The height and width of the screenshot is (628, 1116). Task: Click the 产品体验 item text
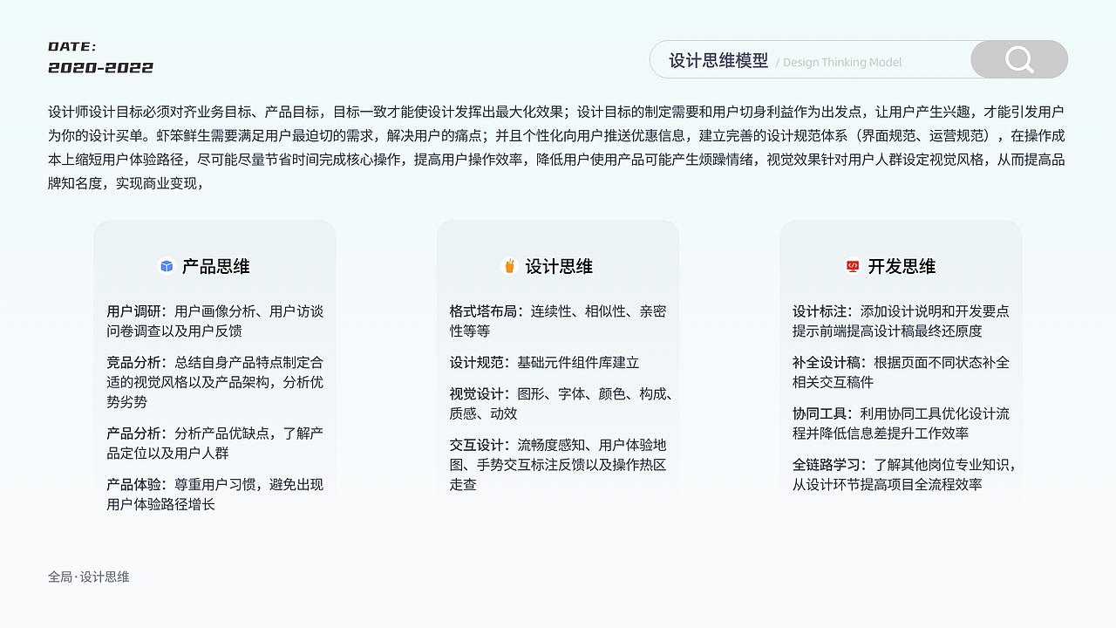click(x=215, y=495)
